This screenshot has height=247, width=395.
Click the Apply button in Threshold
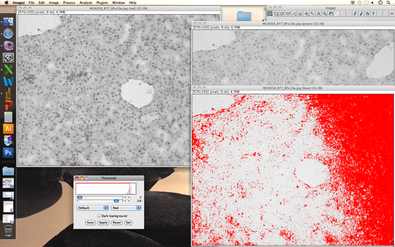[x=103, y=222]
